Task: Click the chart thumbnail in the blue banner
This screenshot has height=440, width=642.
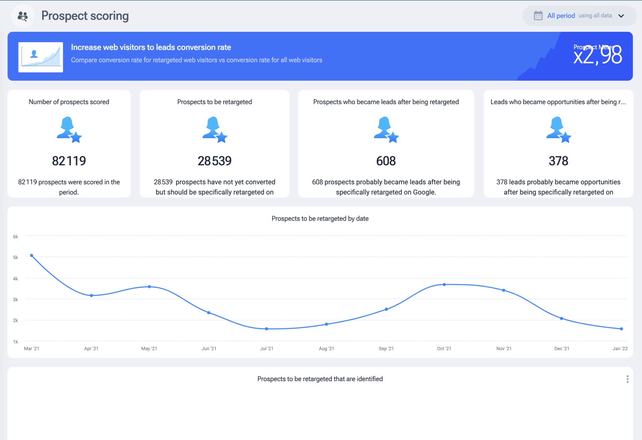Action: point(40,56)
